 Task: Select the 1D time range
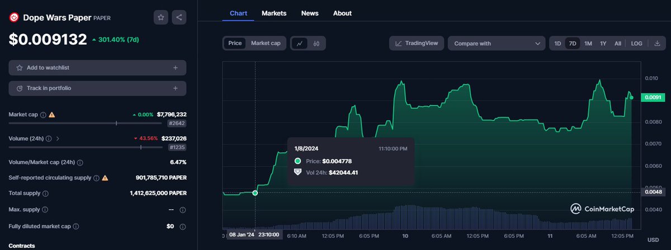[x=557, y=43]
